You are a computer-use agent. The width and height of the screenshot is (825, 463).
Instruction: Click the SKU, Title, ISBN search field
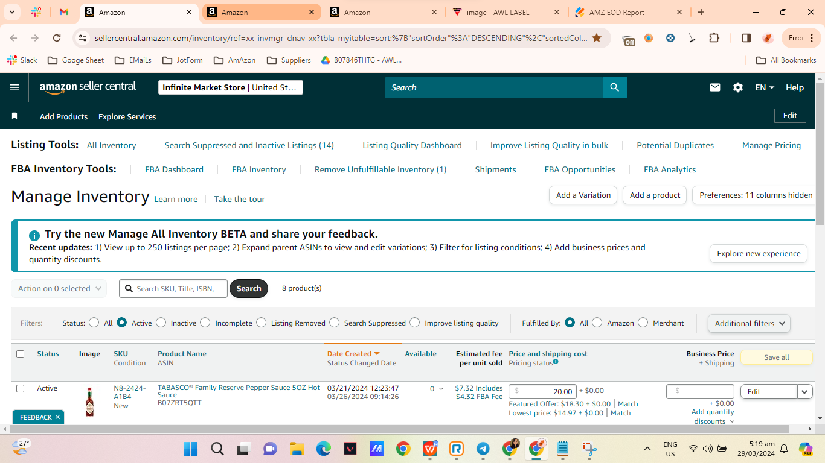[x=173, y=289]
